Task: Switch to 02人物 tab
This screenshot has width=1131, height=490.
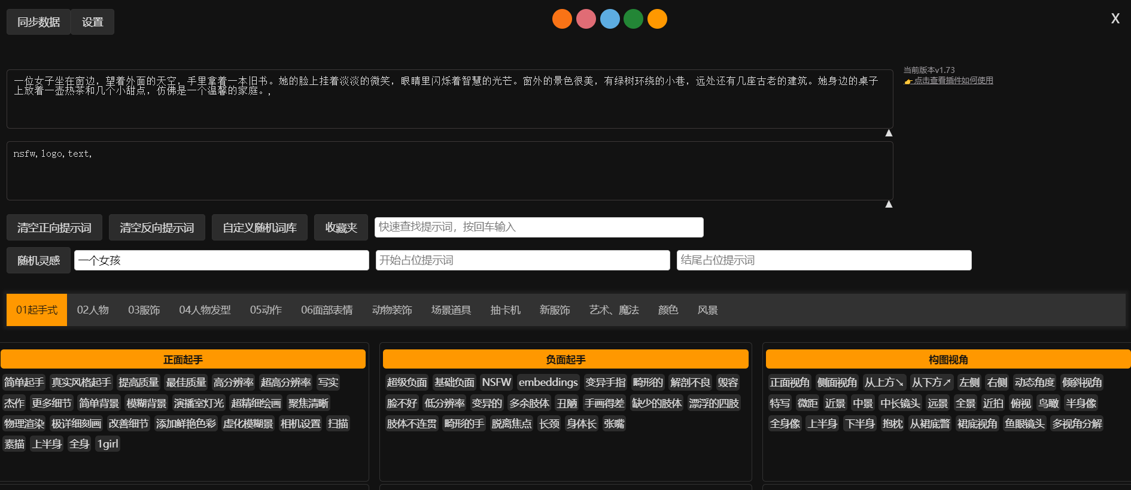Action: (93, 310)
